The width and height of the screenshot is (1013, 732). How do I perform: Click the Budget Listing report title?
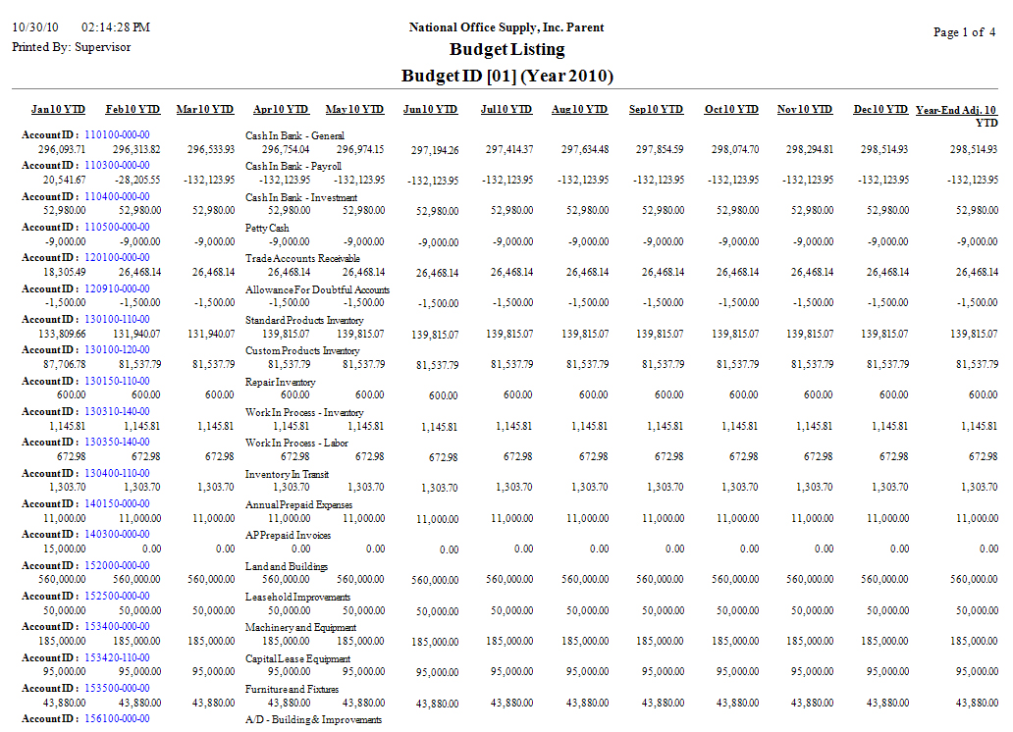(506, 50)
